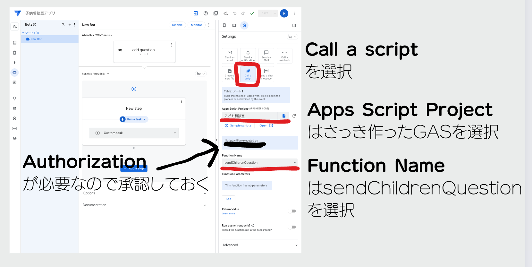Select the Call a webhook task

click(284, 56)
